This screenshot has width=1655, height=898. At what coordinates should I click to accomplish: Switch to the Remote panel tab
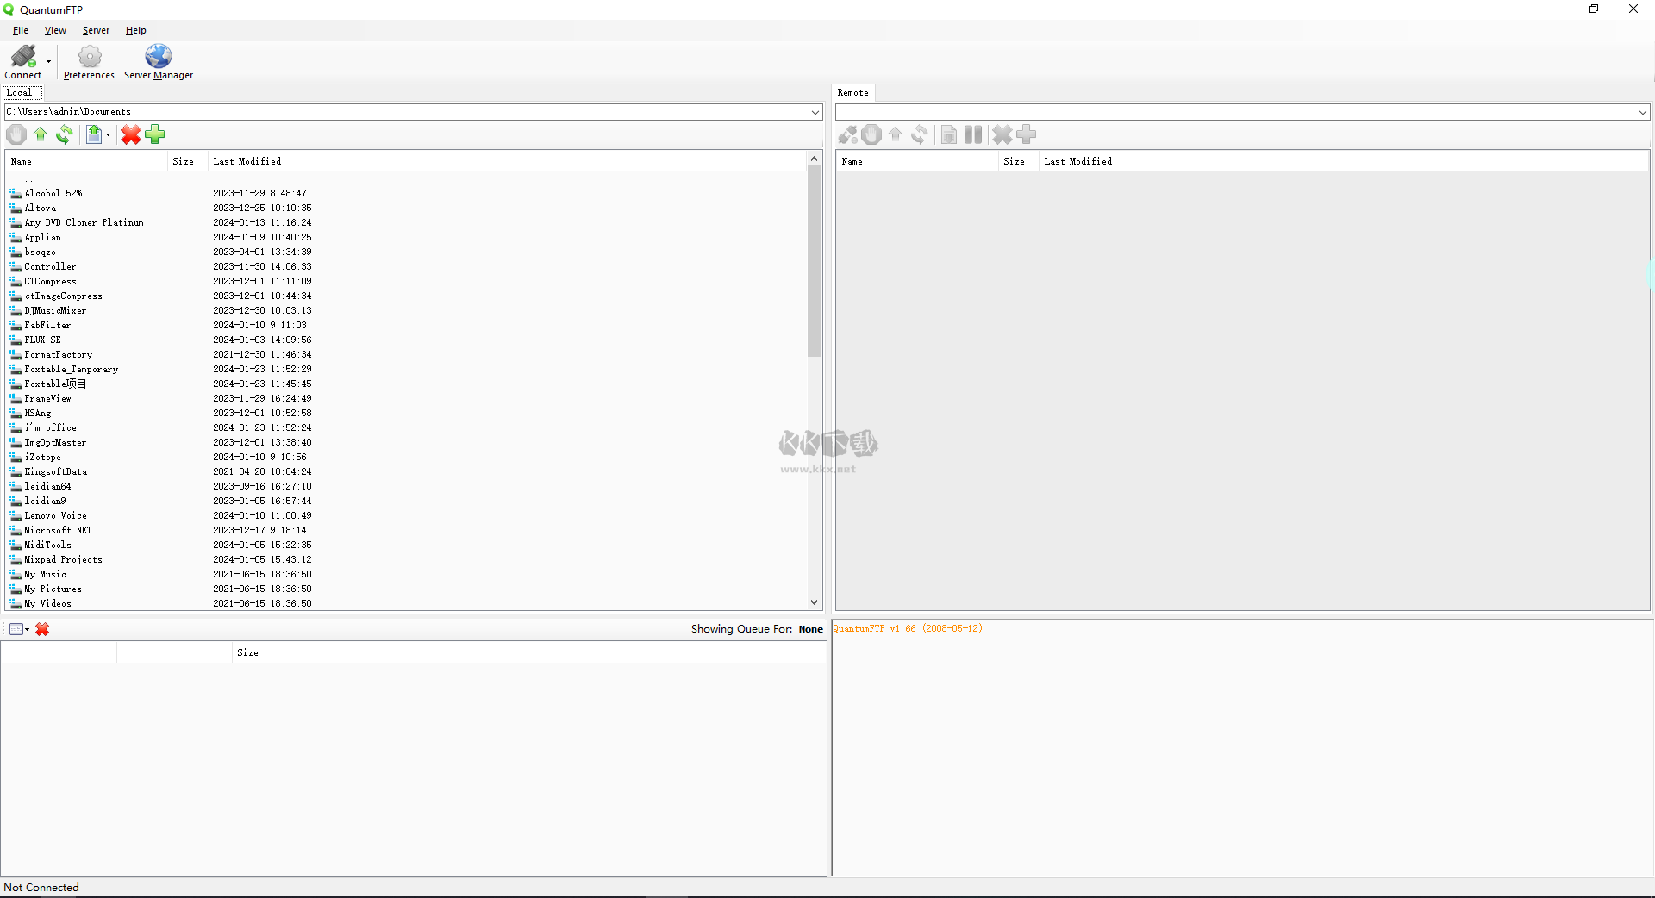coord(852,92)
